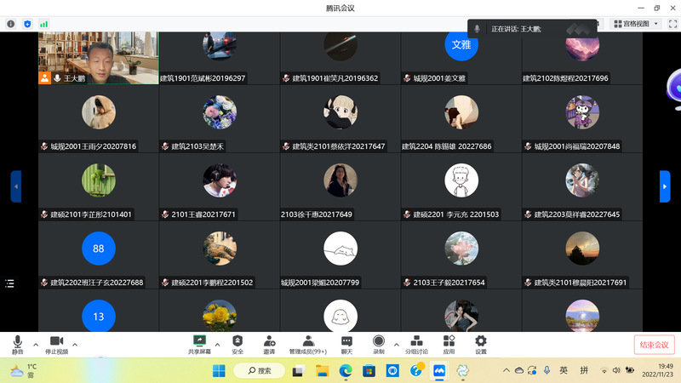Select 王大鹏 video thumbnail
The height and width of the screenshot is (383, 681).
click(x=98, y=58)
